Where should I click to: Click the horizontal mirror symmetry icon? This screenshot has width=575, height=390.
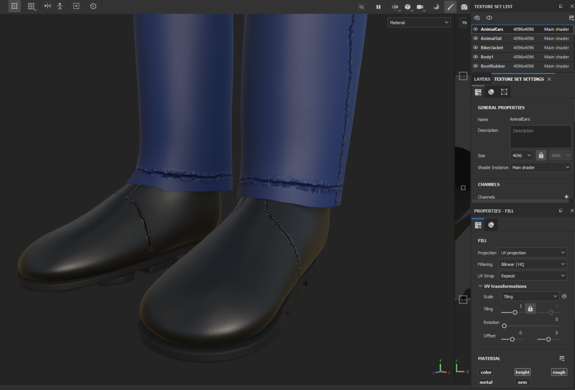(x=48, y=6)
